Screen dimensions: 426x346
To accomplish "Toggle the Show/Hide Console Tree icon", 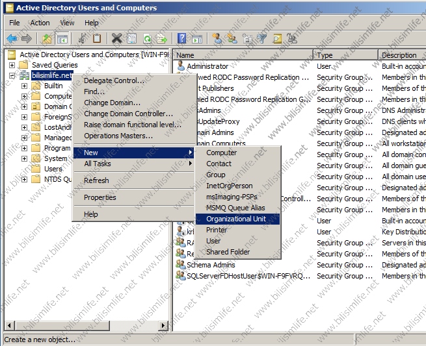I will (61, 38).
